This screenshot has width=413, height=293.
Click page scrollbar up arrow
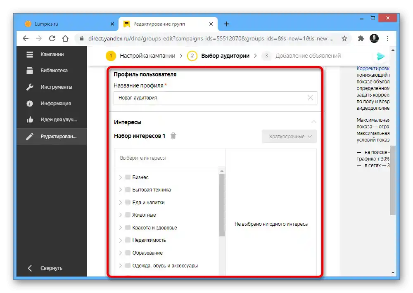pos(393,50)
